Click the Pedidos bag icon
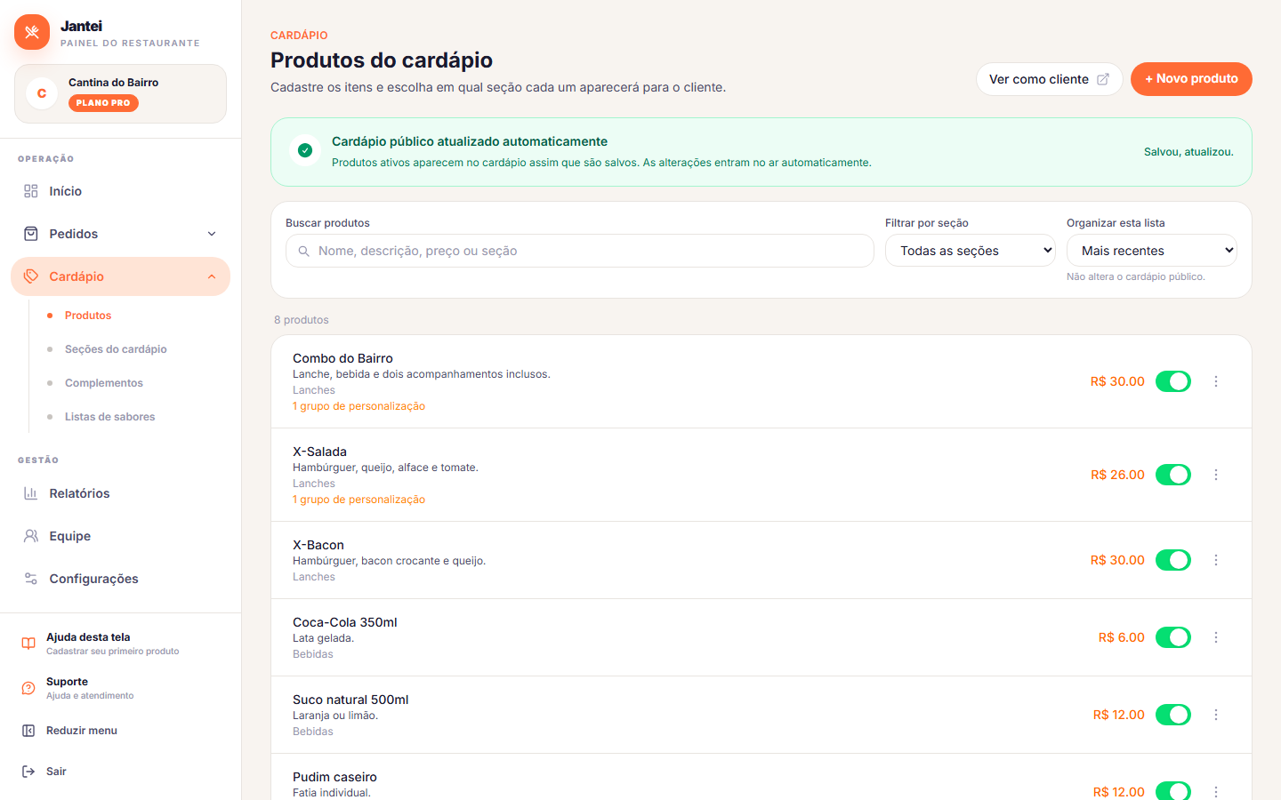1281x800 pixels. point(31,234)
